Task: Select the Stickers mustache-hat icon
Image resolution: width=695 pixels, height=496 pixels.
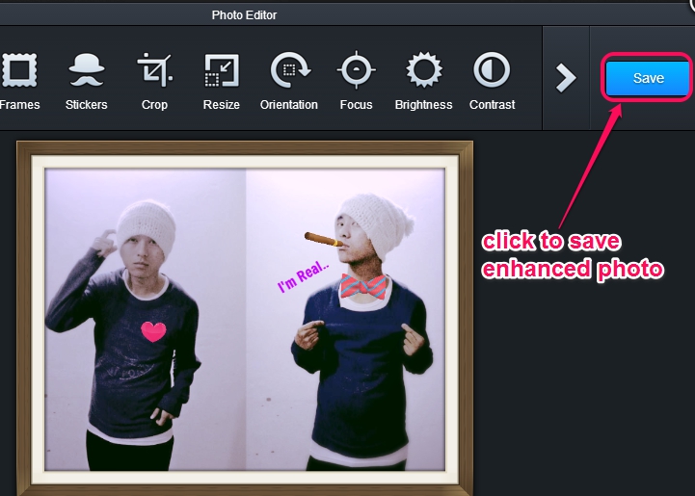Action: [87, 70]
